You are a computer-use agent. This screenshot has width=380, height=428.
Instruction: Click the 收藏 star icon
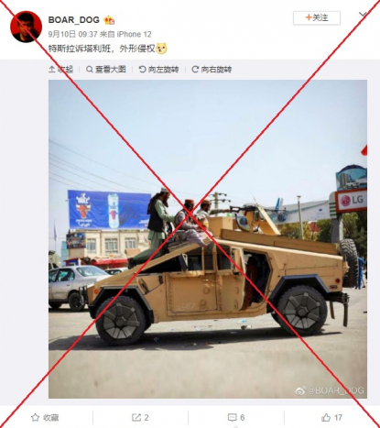click(36, 417)
